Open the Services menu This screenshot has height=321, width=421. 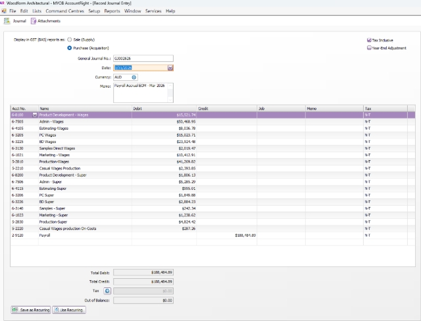click(153, 11)
